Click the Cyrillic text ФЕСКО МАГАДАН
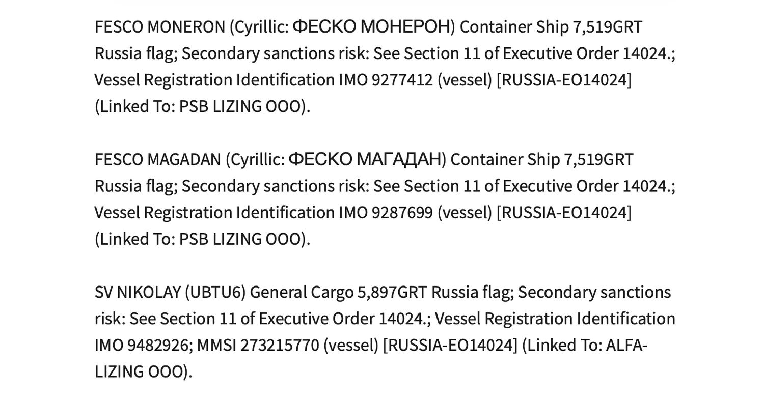Image resolution: width=764 pixels, height=401 pixels. (365, 160)
